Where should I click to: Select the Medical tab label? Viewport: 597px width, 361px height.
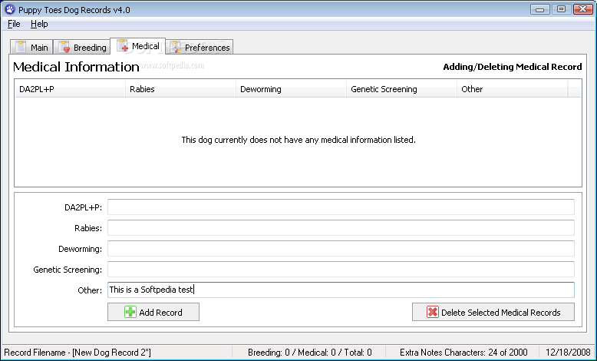click(146, 46)
